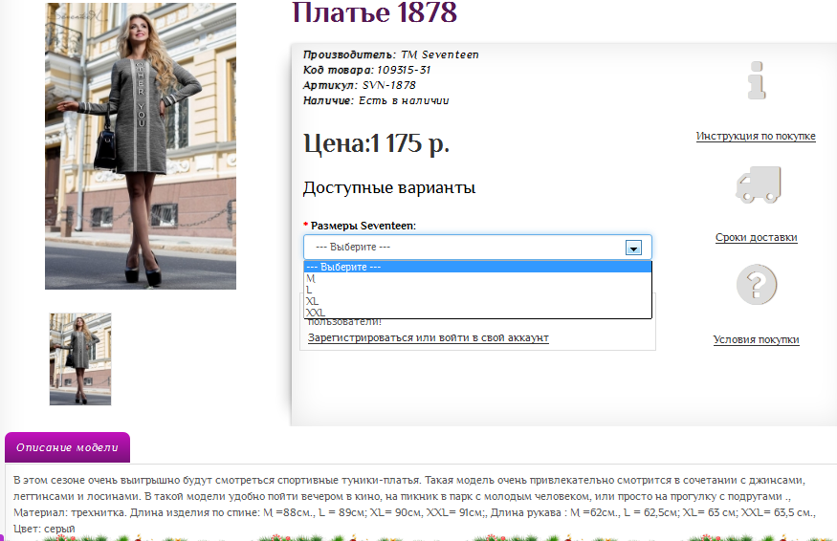Click the delivery truck icon
Image resolution: width=837 pixels, height=541 pixels.
click(x=757, y=184)
